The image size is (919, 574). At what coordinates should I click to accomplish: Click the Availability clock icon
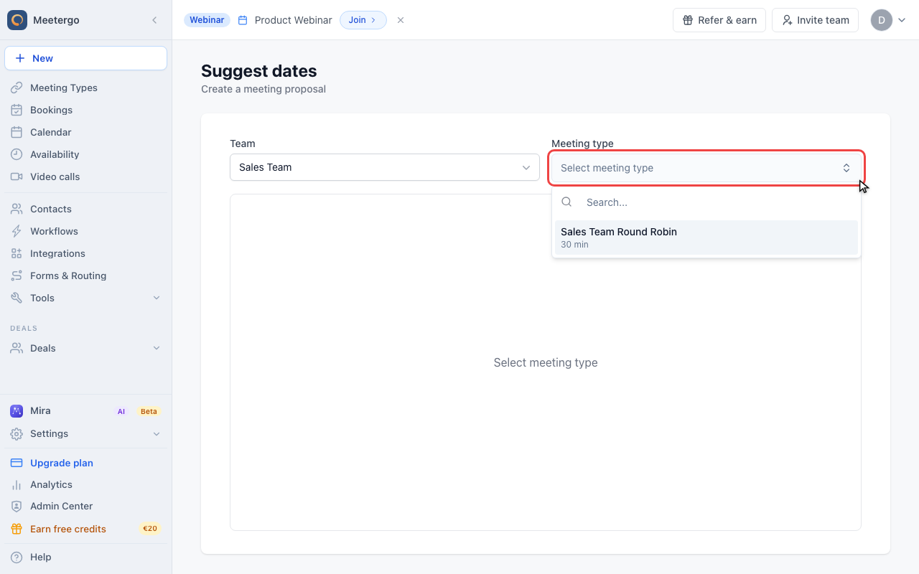point(17,154)
